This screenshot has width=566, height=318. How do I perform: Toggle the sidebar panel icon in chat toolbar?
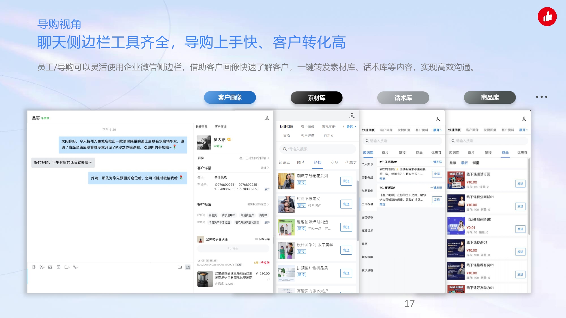pyautogui.click(x=188, y=267)
